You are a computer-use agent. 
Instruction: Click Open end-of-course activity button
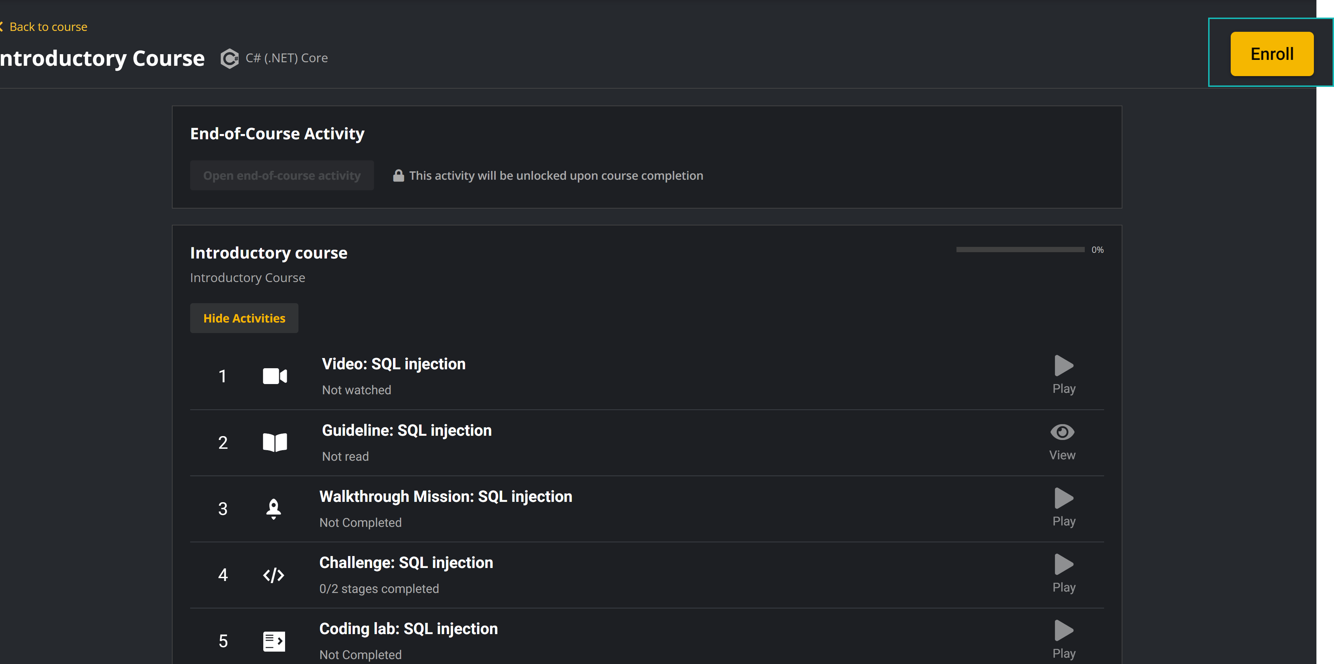point(282,175)
